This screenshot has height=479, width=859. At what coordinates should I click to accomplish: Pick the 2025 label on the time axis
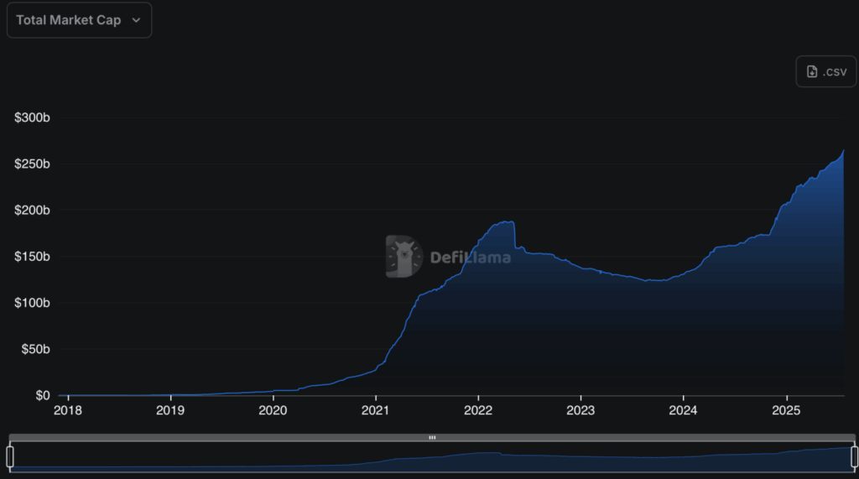click(x=786, y=411)
